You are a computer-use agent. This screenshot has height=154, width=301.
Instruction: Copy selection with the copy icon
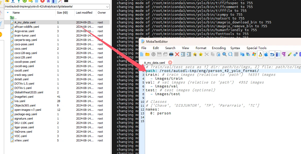[213, 55]
